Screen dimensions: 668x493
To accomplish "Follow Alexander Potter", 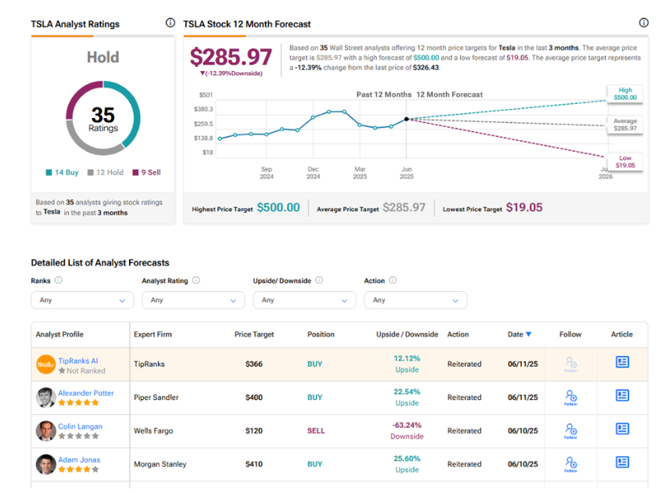I will [x=571, y=398].
